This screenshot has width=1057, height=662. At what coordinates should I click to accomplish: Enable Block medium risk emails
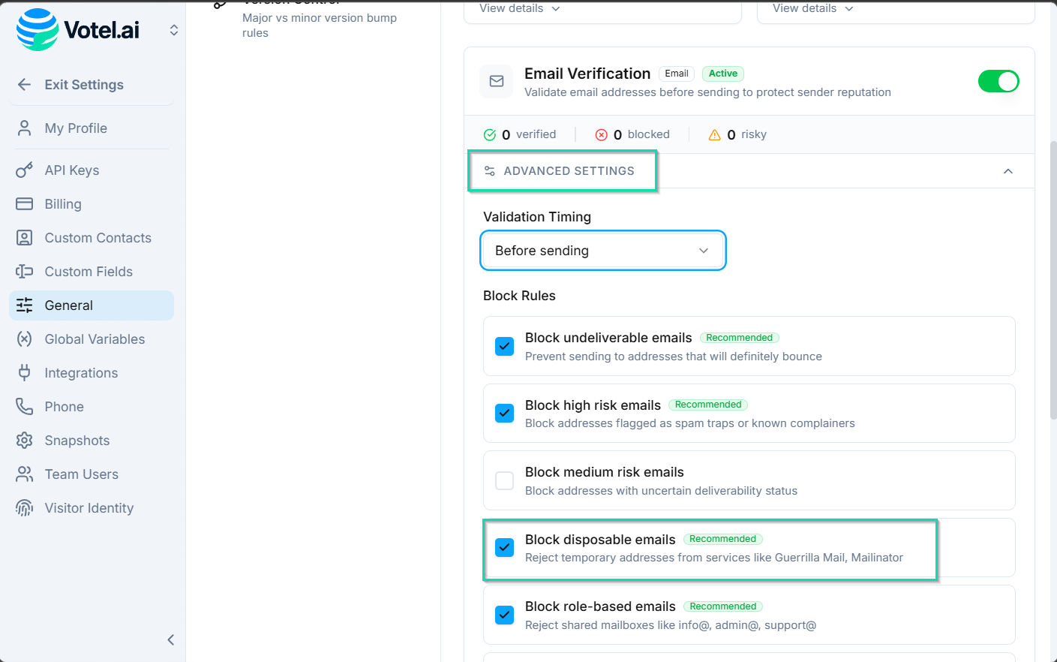tap(504, 480)
